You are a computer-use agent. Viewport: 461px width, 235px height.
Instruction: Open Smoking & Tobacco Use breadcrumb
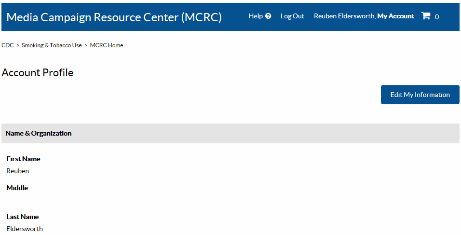coord(52,45)
